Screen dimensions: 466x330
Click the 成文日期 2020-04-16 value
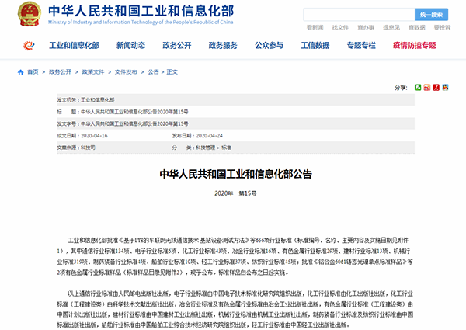(94, 136)
